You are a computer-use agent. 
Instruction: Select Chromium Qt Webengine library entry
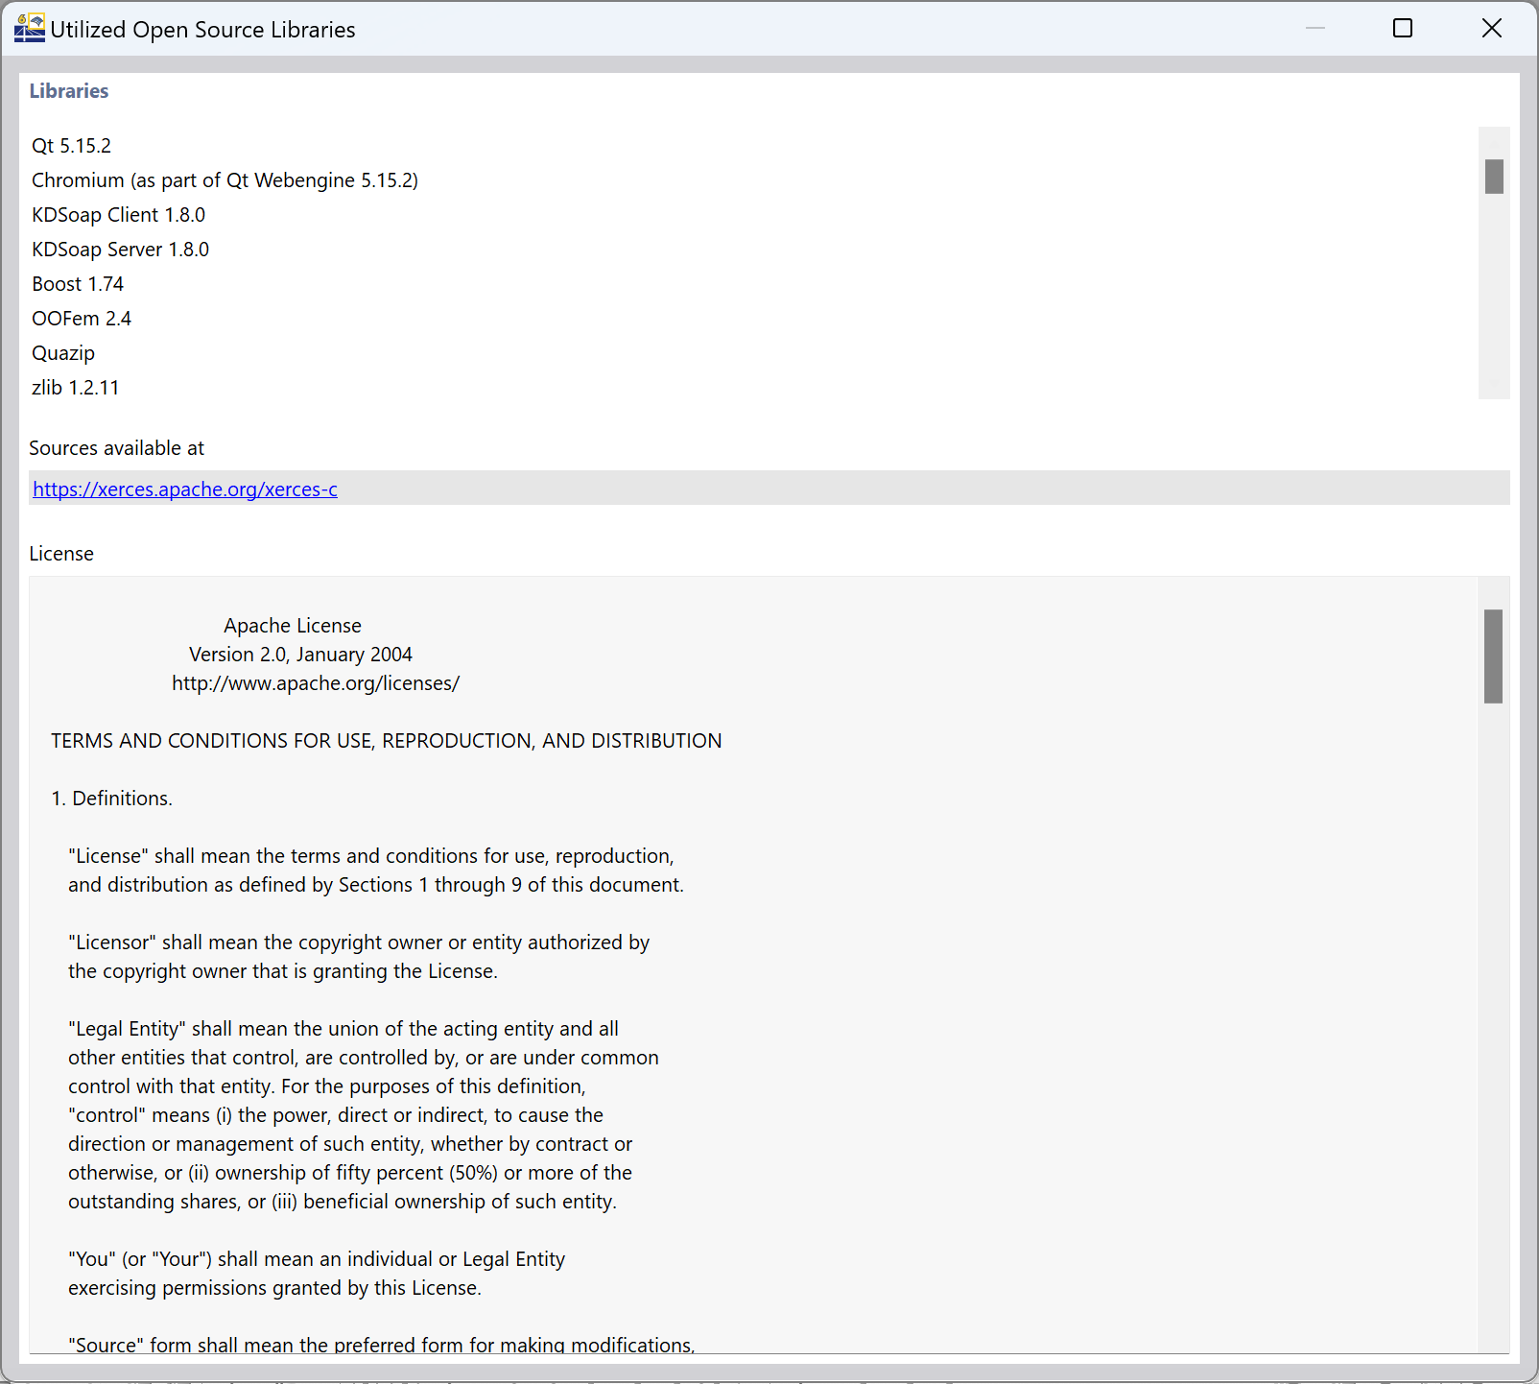point(225,180)
